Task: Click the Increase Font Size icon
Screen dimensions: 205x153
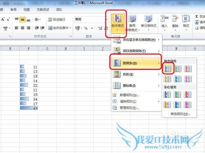Action: [3, 19]
